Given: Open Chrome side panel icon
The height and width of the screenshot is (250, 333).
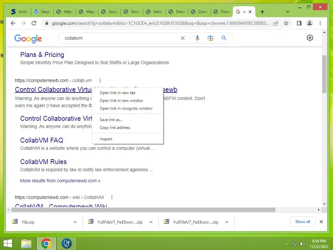Looking at the screenshot, I should coord(299,23).
